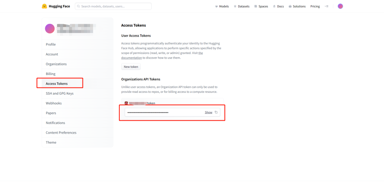Open Spaces in the top navigation

click(261, 6)
